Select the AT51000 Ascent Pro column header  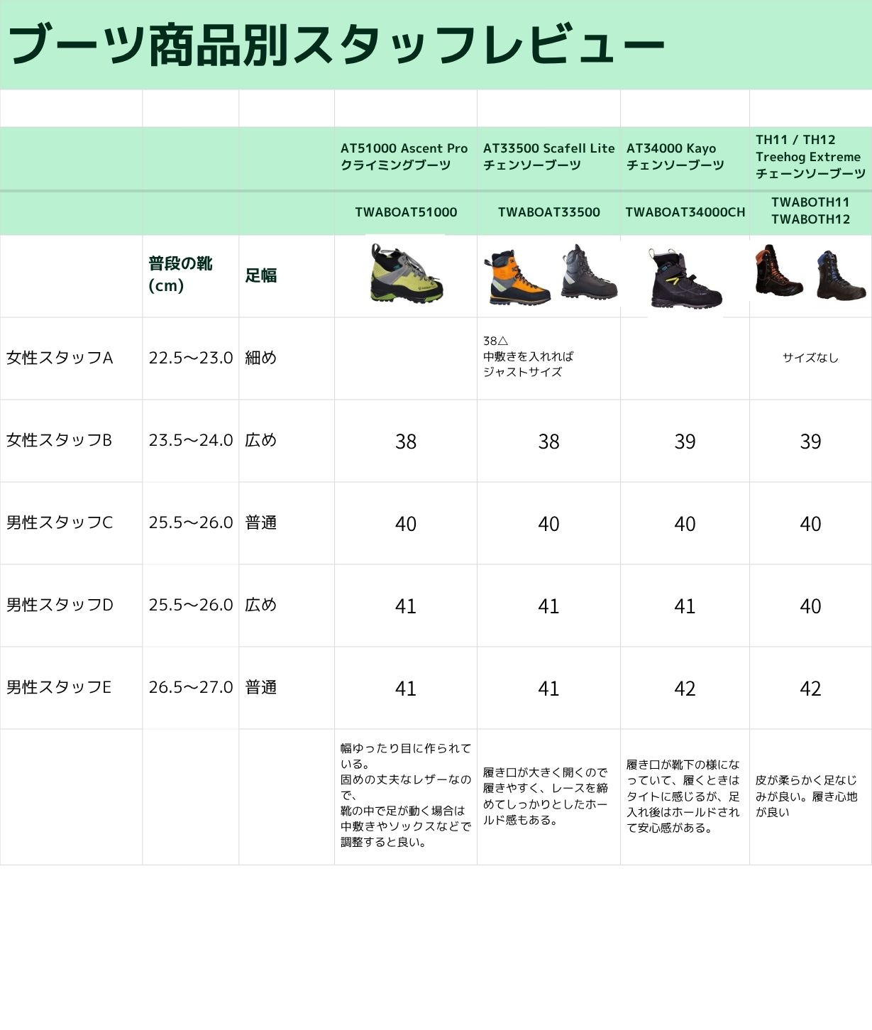coord(404,157)
